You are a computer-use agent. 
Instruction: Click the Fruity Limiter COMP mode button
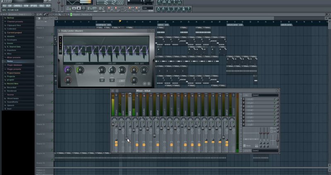click(x=121, y=85)
